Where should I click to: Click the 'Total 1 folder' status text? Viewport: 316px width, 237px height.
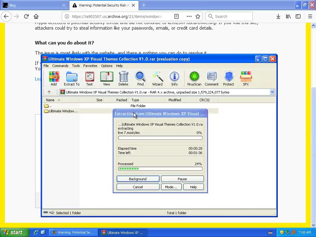pyautogui.click(x=177, y=213)
